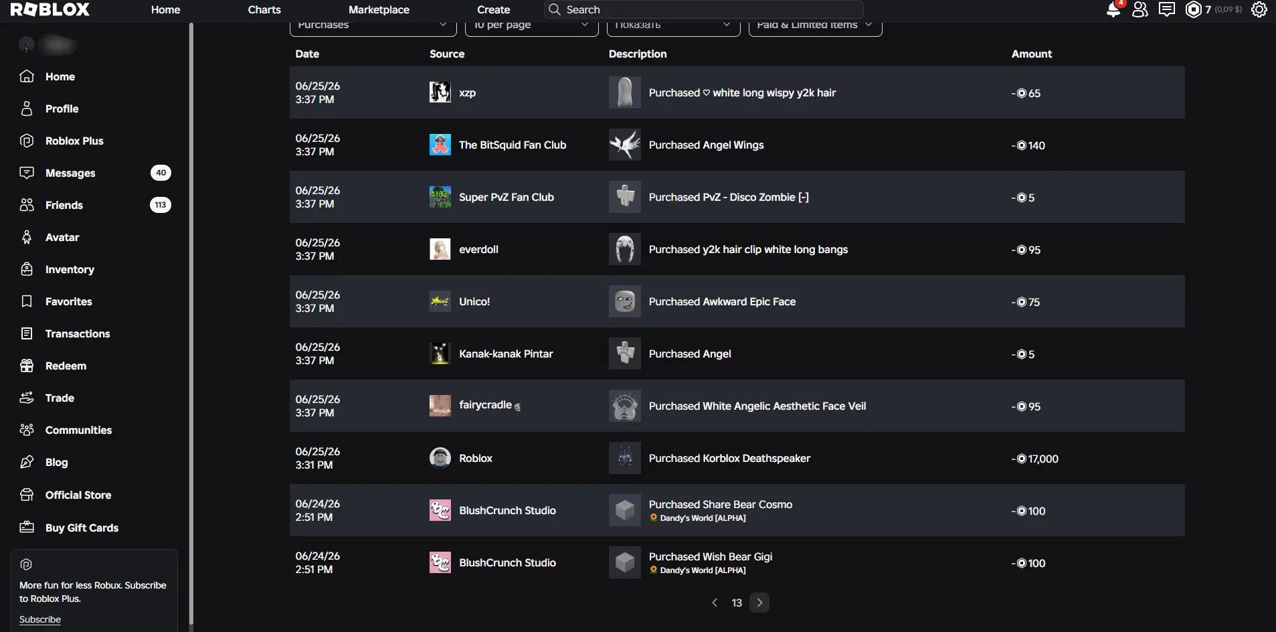1276x632 pixels.
Task: Click the sidebar scrollbar
Action: click(191, 325)
